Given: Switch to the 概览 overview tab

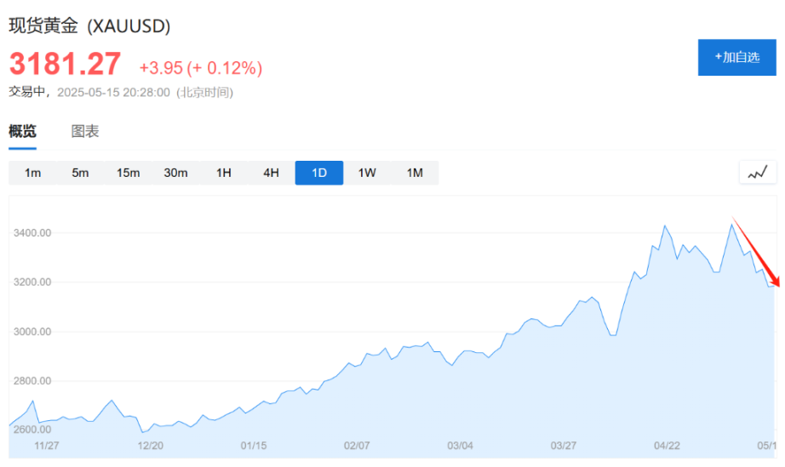Looking at the screenshot, I should pyautogui.click(x=23, y=131).
